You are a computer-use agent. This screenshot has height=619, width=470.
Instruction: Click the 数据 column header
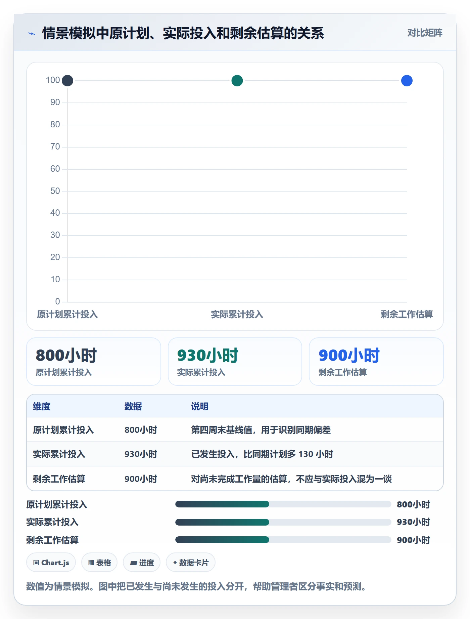tap(133, 406)
